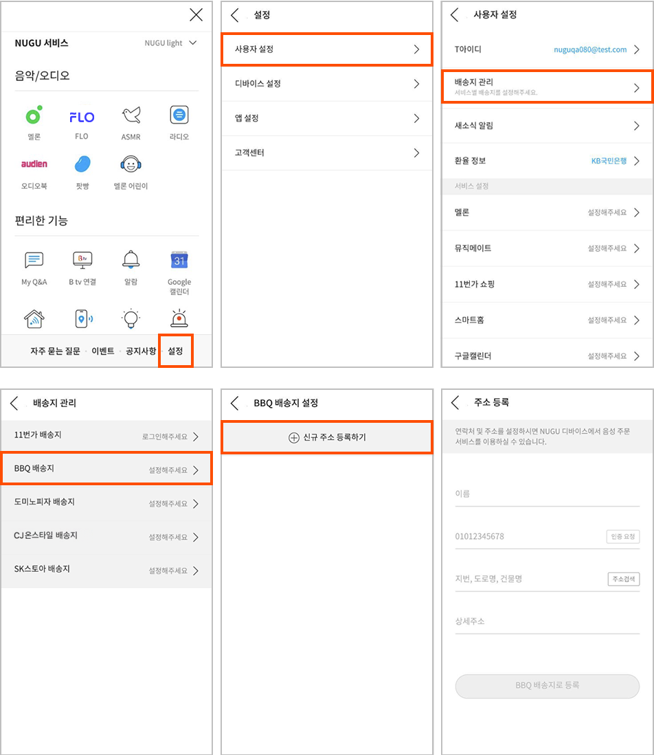The image size is (654, 755).
Task: Select the BBQ 배송지 row
Action: (106, 469)
